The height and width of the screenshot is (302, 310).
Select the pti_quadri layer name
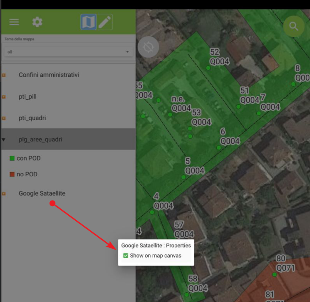tap(32, 118)
